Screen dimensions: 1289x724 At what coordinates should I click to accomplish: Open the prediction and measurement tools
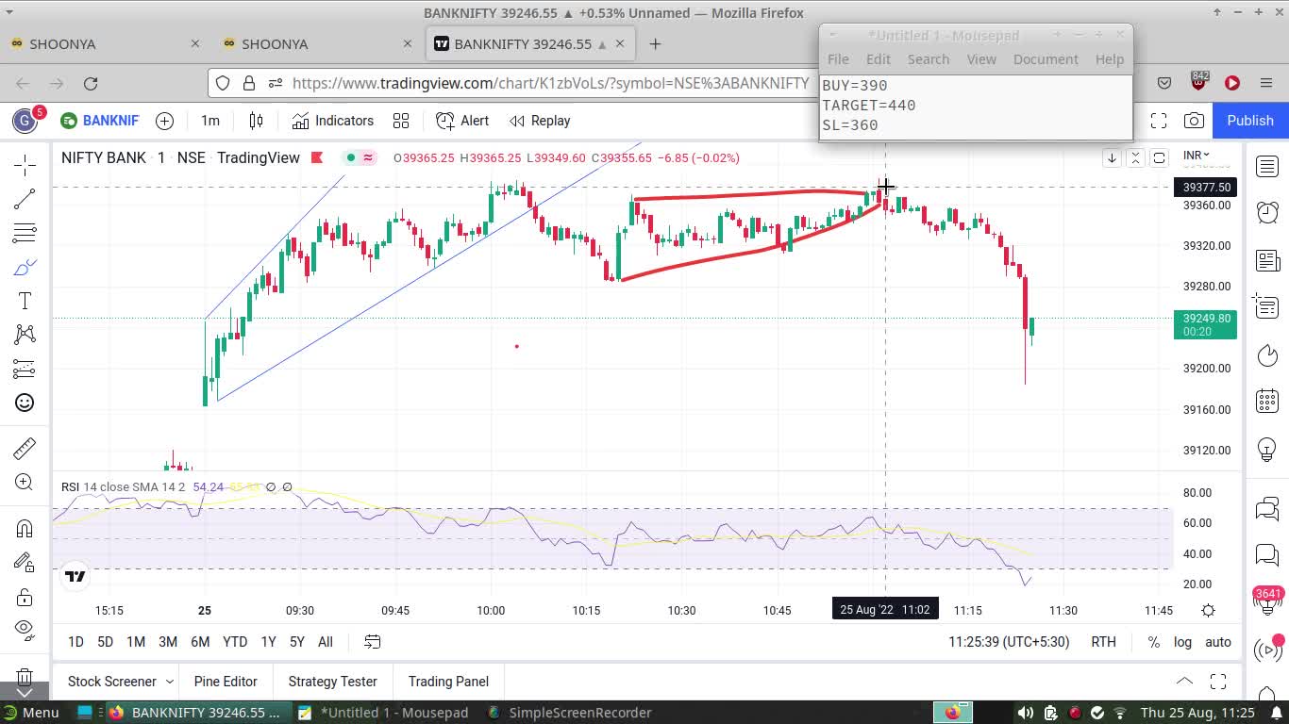(25, 369)
